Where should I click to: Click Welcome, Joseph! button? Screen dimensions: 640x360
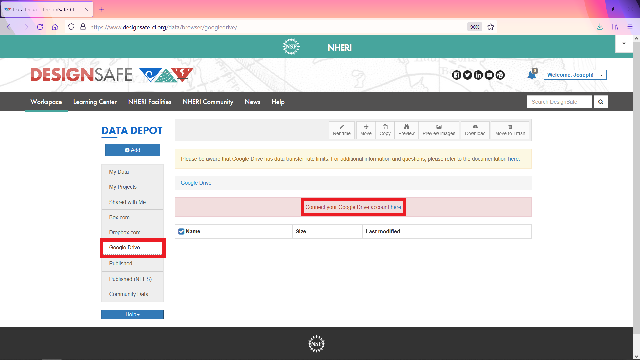(x=570, y=75)
